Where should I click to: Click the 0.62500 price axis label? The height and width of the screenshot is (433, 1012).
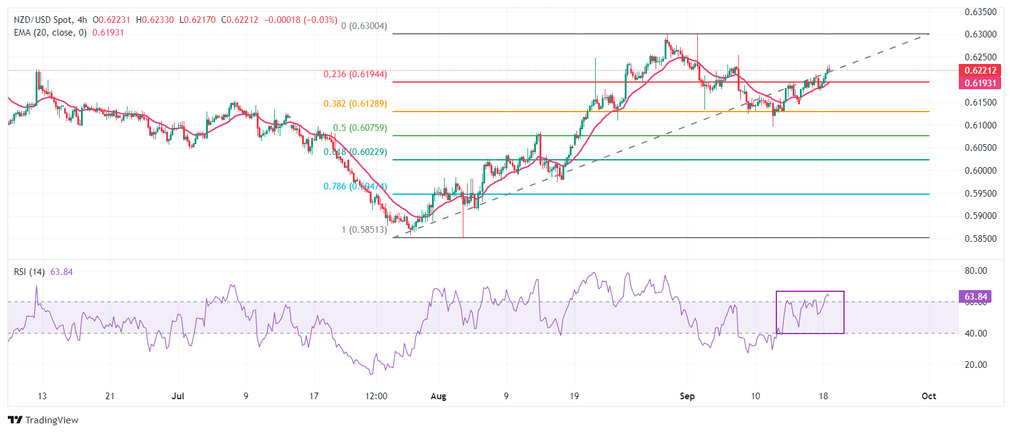pyautogui.click(x=980, y=57)
